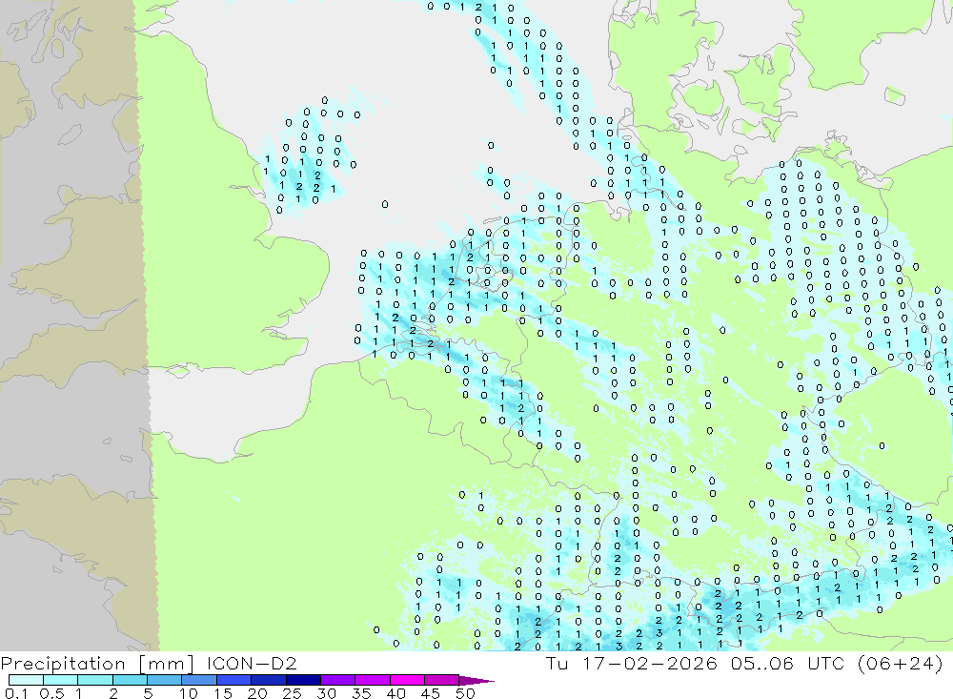The height and width of the screenshot is (699, 953).
Task: Click the '30' legend label
Action: 327,693
